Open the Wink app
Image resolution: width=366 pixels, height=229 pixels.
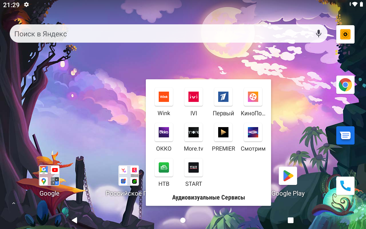pyautogui.click(x=164, y=97)
